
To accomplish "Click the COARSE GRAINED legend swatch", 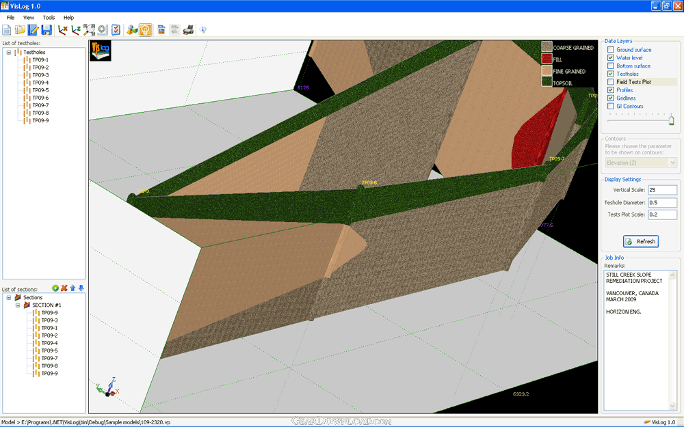I will (x=547, y=46).
